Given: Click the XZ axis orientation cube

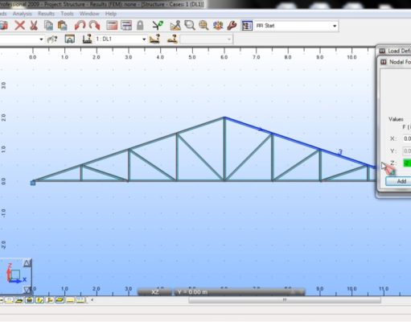Looking at the screenshot, I should click(x=14, y=275).
